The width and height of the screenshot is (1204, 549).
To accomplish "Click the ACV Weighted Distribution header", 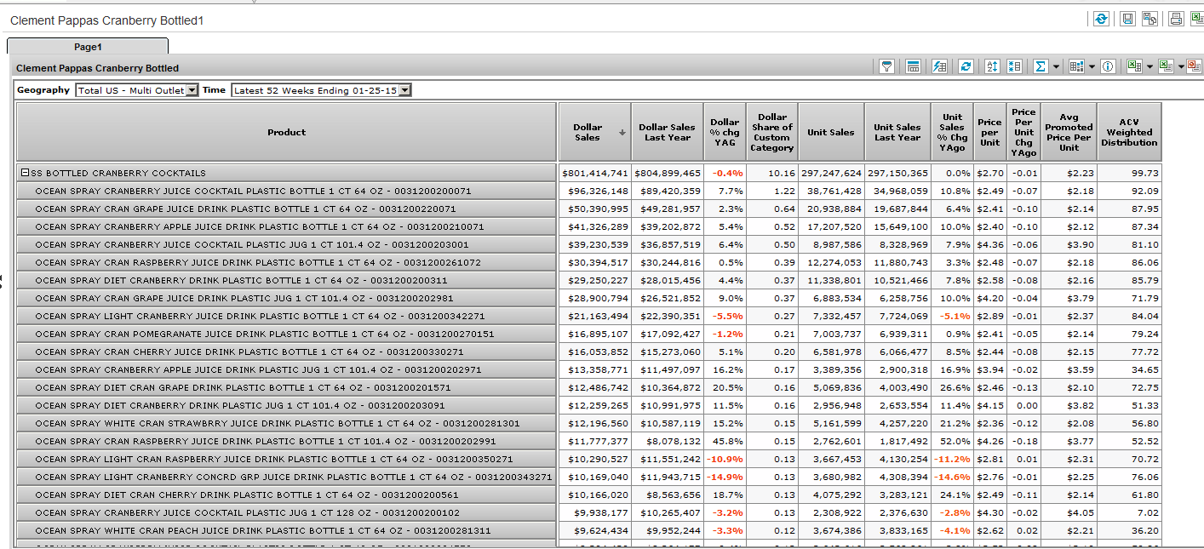I will point(1128,132).
